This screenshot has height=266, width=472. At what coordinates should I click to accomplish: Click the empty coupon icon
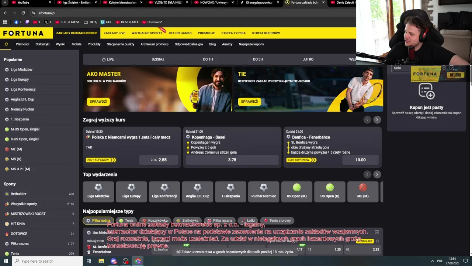coord(427,91)
